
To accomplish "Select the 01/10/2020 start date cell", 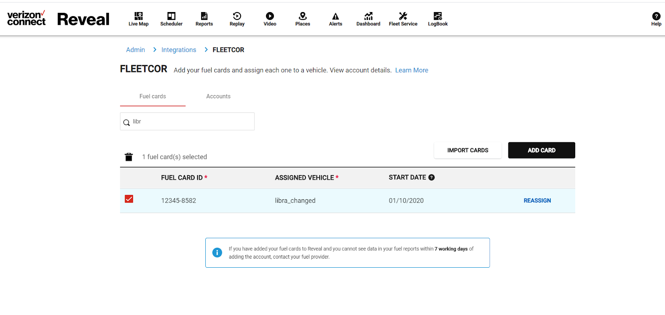I will [x=406, y=200].
